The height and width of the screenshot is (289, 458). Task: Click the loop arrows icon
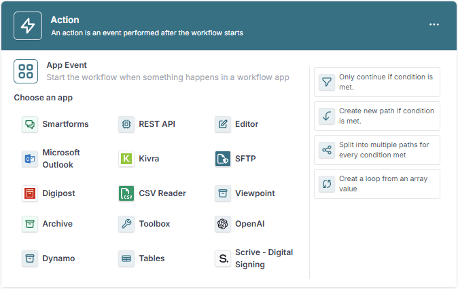point(327,184)
